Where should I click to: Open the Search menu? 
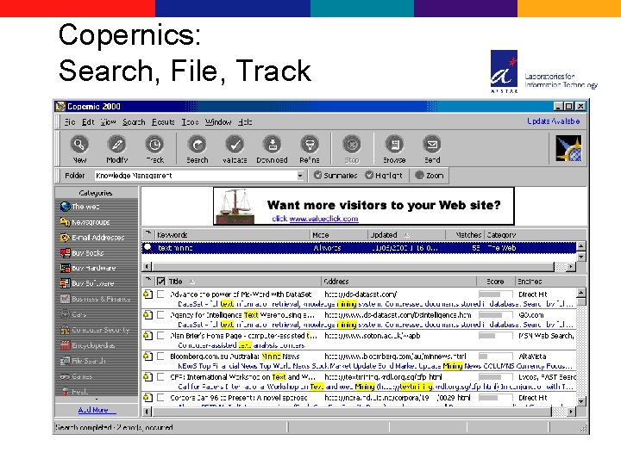(x=134, y=121)
